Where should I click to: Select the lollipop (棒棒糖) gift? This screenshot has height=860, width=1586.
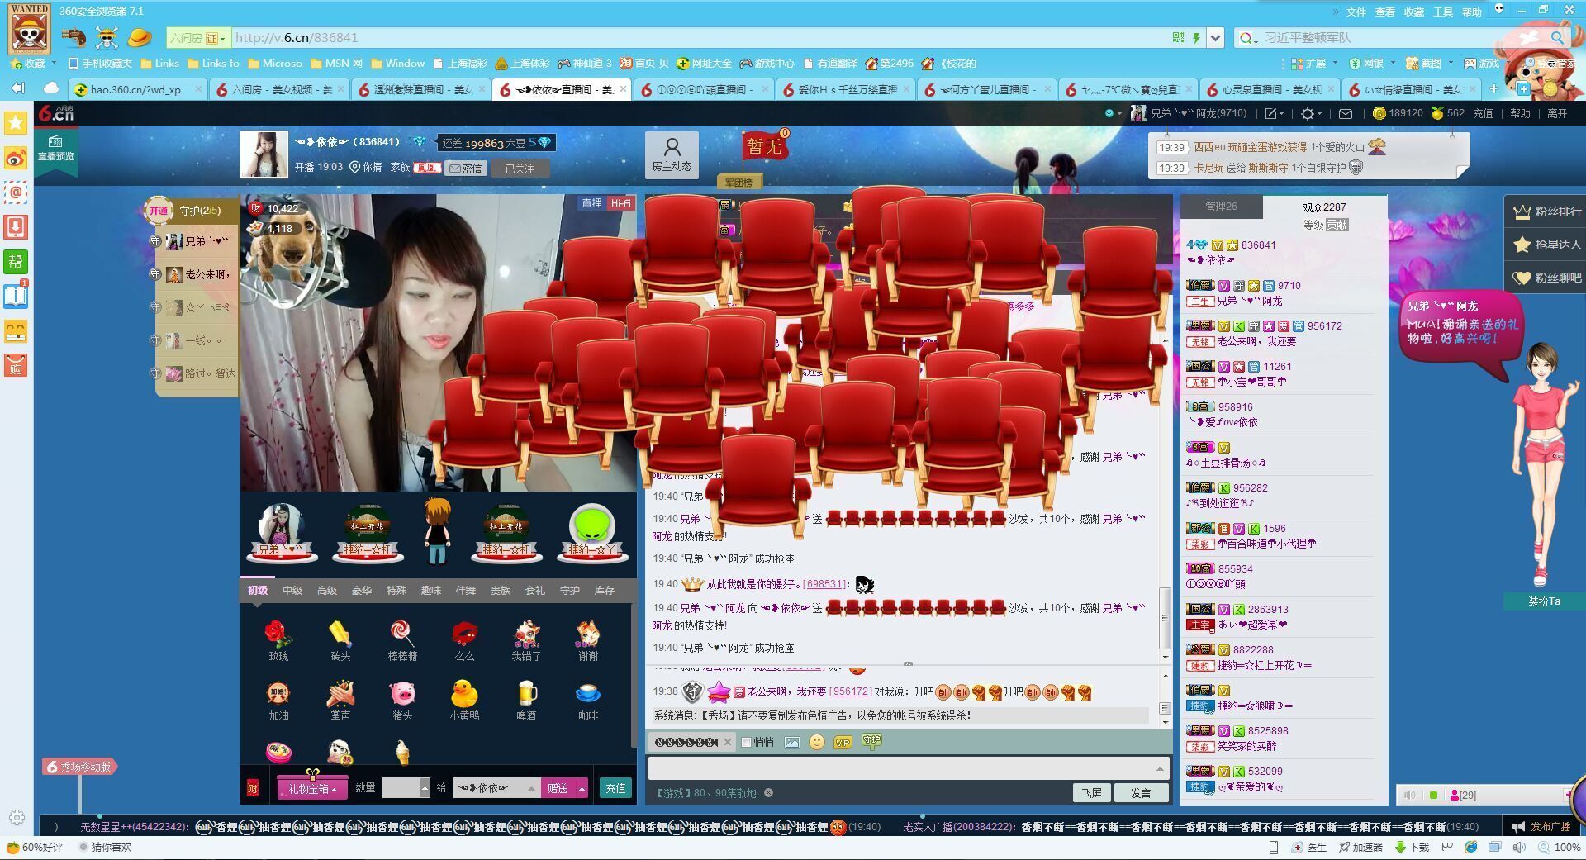pos(402,640)
